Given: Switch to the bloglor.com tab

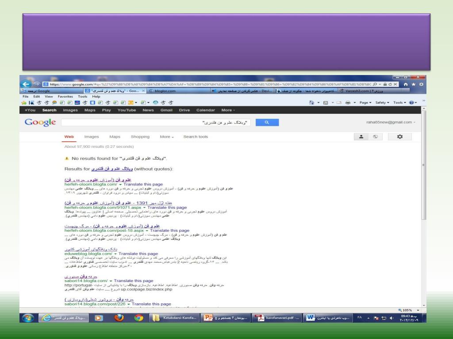Looking at the screenshot, I should 179,91.
